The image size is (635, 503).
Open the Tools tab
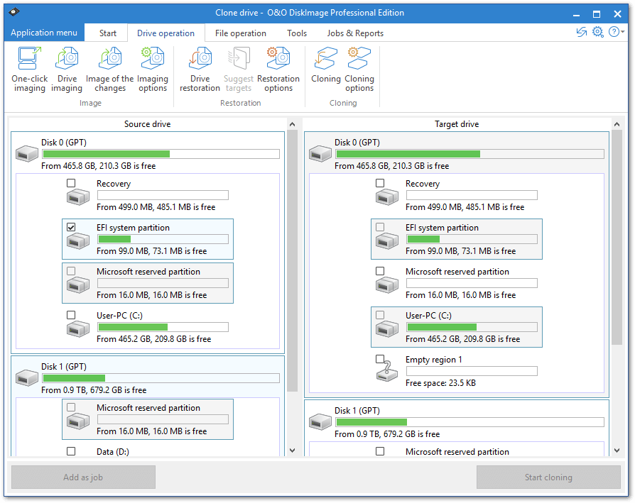297,33
